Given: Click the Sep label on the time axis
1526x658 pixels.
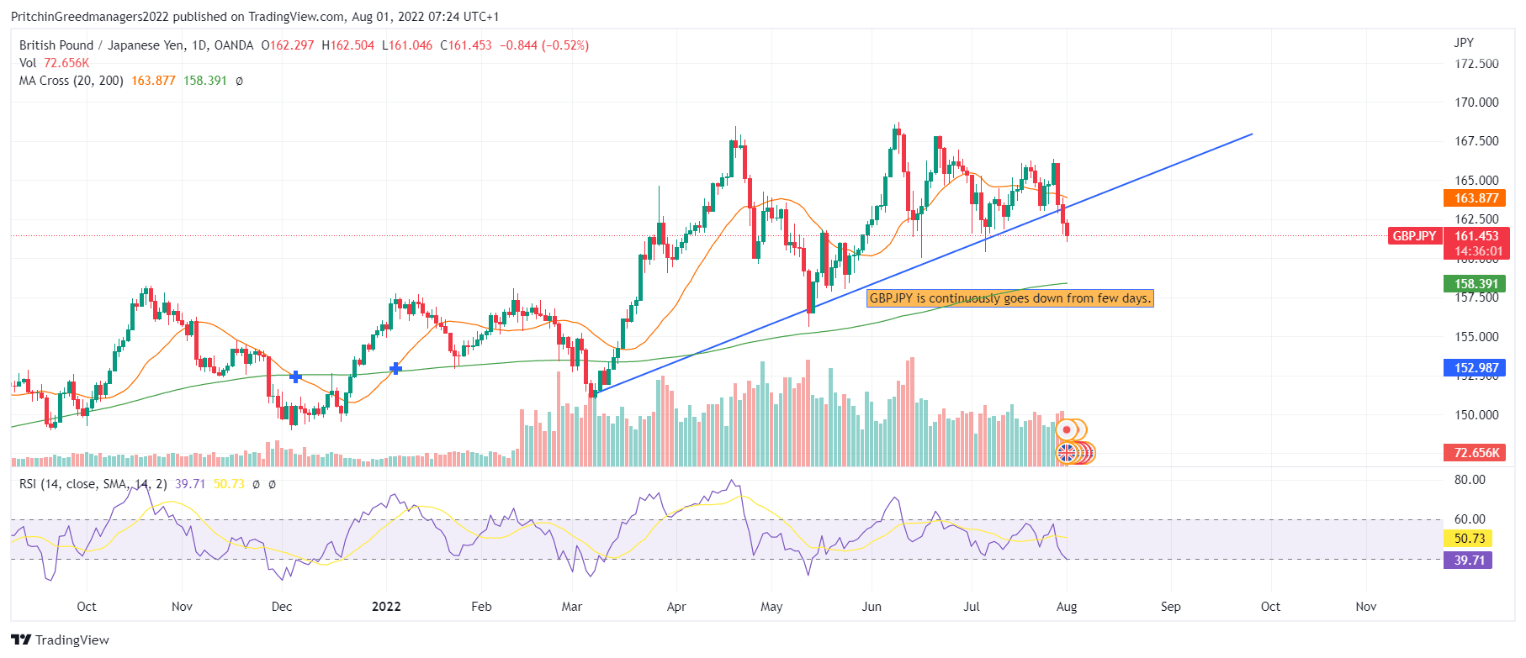Looking at the screenshot, I should 1171,607.
